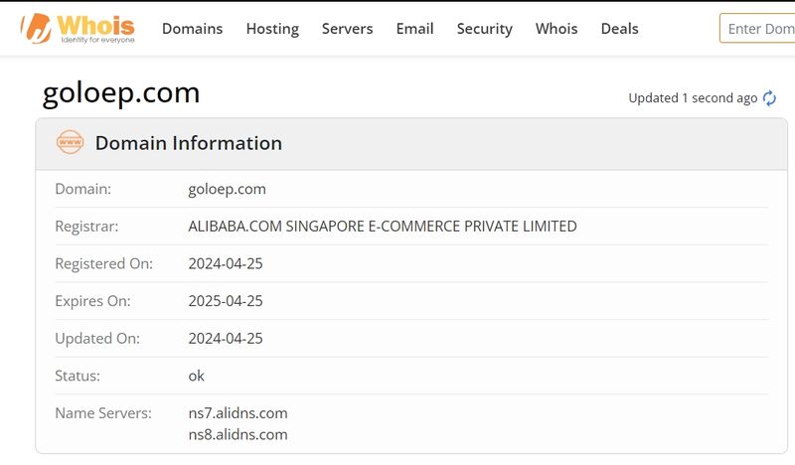
Task: Select Whois in the navigation bar
Action: pos(556,29)
